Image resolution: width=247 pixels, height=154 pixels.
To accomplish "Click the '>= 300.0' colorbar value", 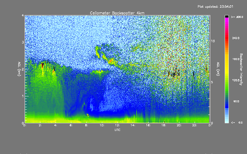I will 237,17.
